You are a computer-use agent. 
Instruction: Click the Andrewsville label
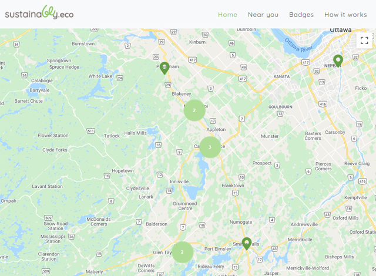tap(304, 224)
